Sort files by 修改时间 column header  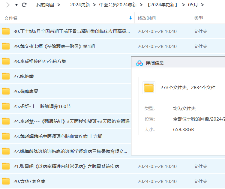click(147, 18)
